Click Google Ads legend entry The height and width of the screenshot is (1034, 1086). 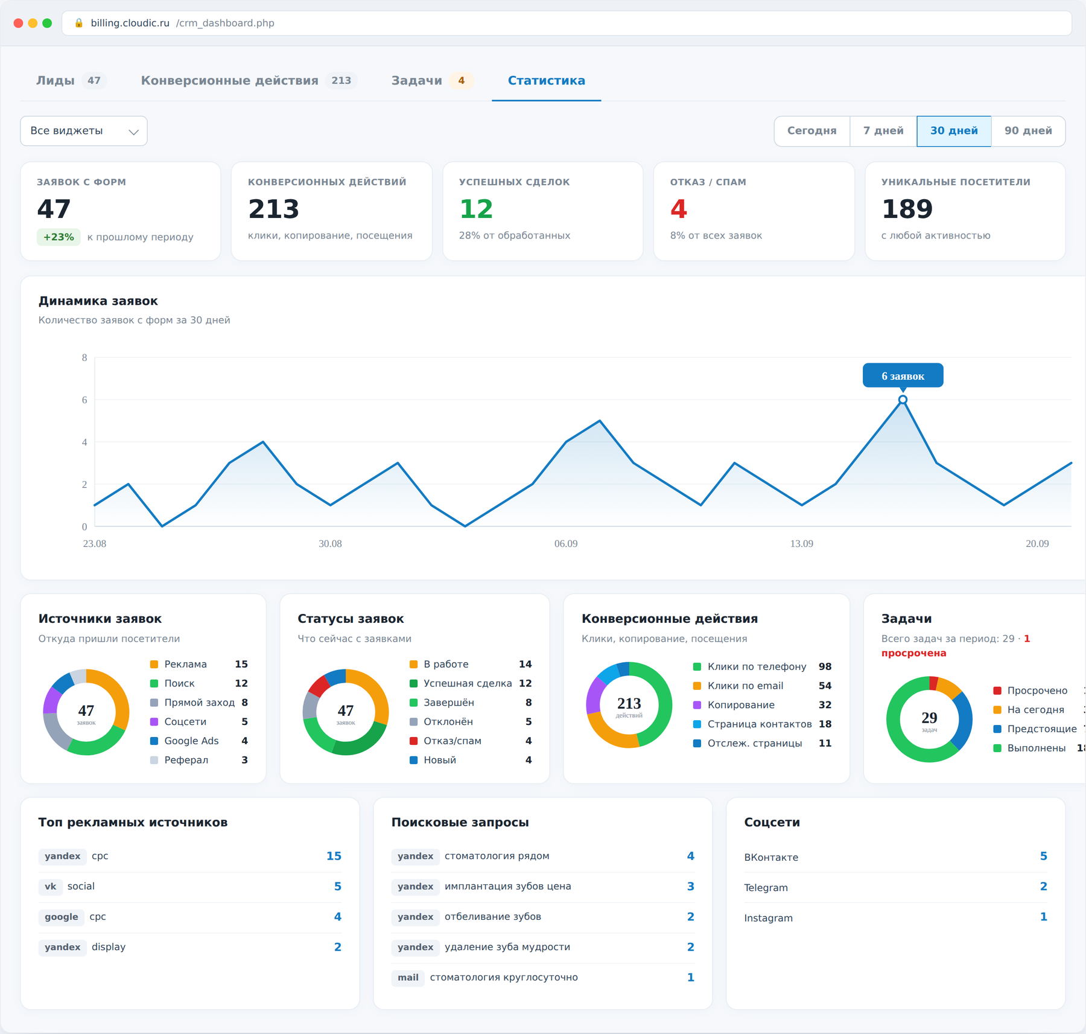coord(199,741)
